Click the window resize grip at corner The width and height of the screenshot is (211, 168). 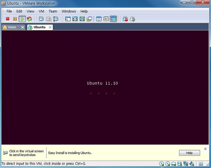click(x=207, y=164)
